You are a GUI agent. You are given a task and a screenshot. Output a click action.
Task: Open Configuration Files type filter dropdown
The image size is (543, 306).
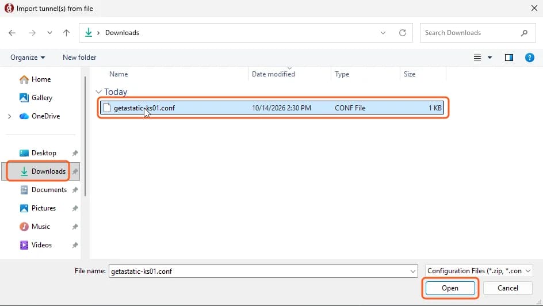click(479, 271)
